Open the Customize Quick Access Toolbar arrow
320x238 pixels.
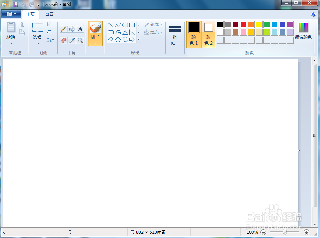click(38, 5)
